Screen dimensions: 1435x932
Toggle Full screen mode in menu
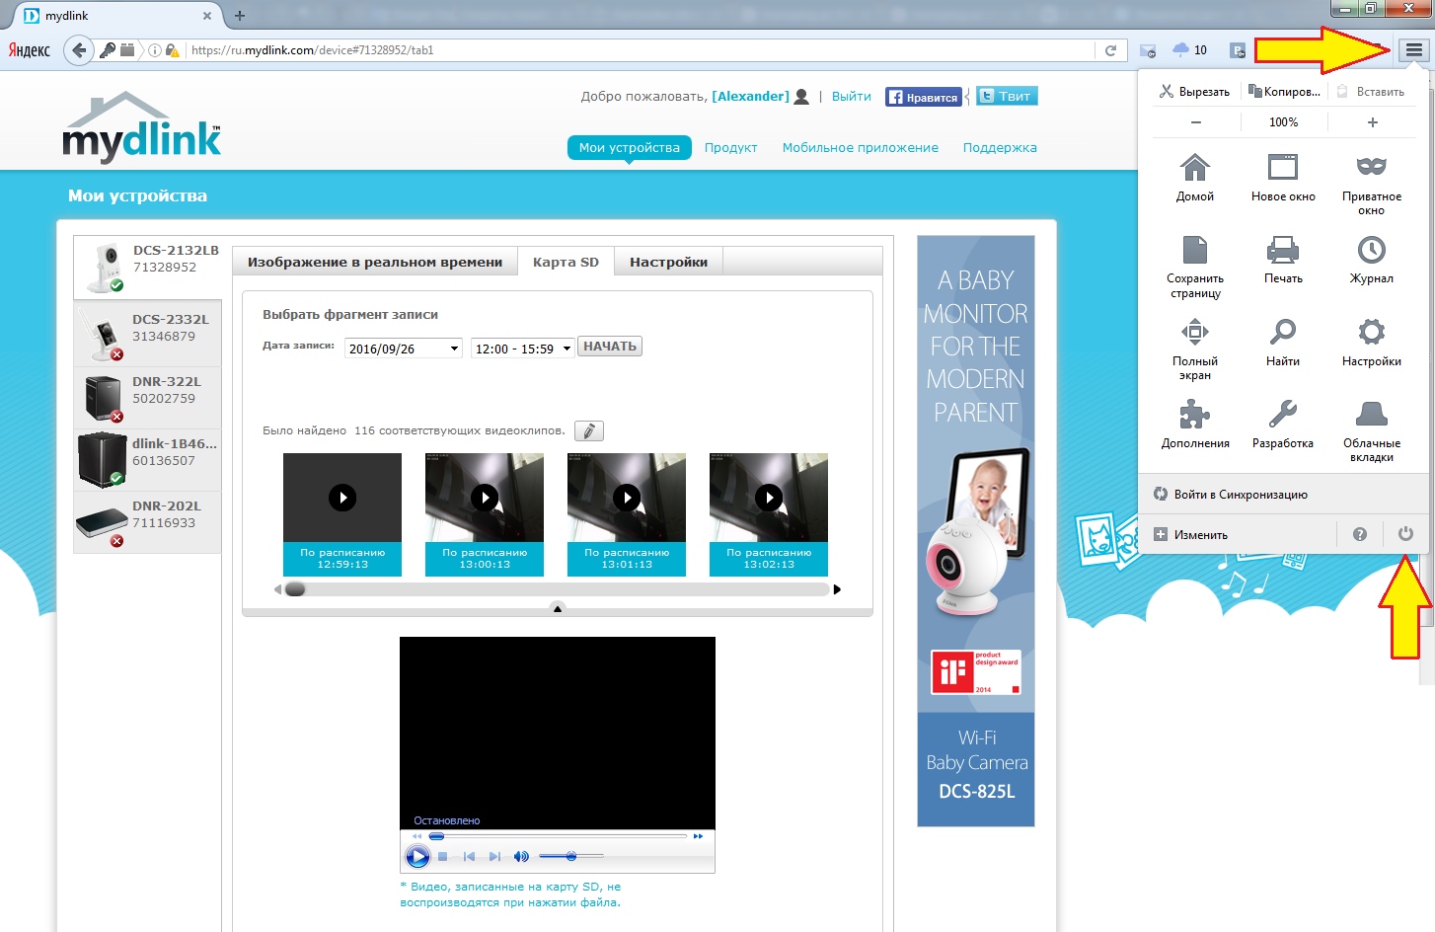point(1194,332)
